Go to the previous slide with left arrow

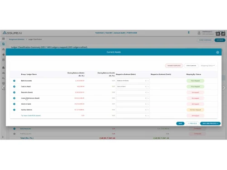3,88
